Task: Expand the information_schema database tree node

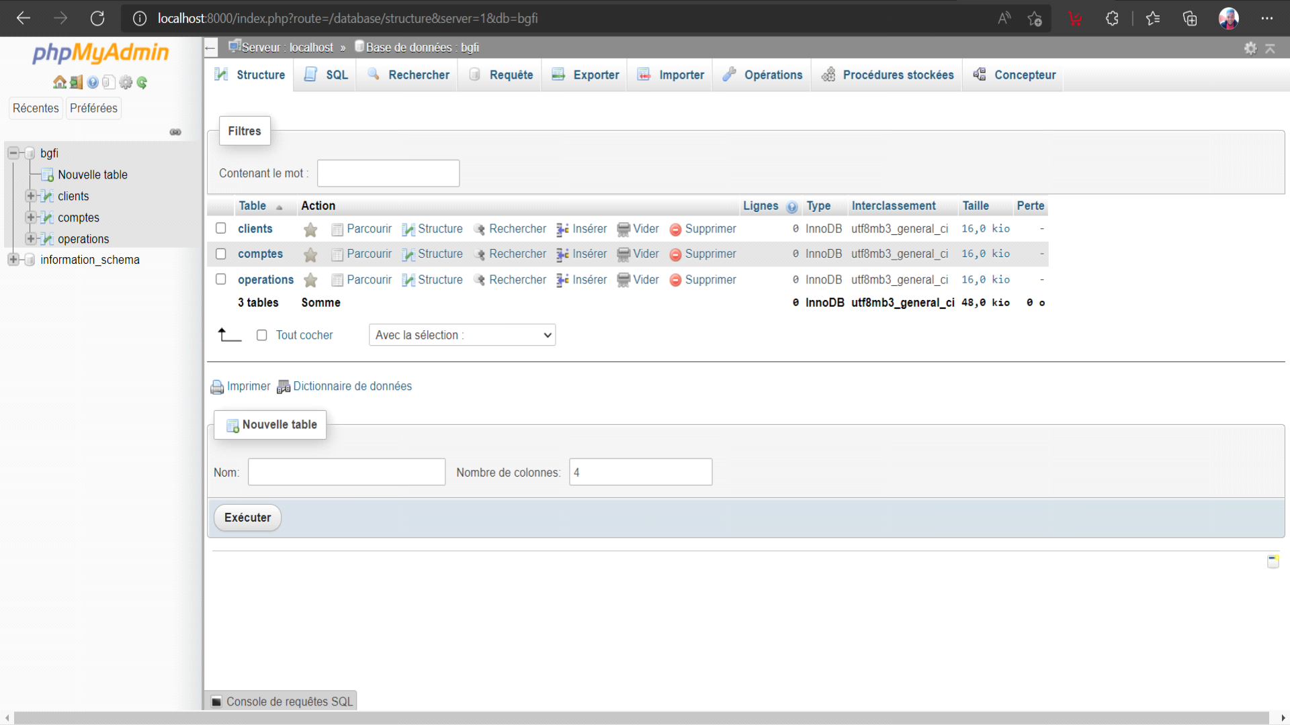Action: click(x=13, y=260)
